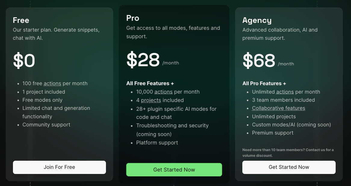Image resolution: width=351 pixels, height=186 pixels.
Task: Click the All Pro Features + label
Action: 264,83
